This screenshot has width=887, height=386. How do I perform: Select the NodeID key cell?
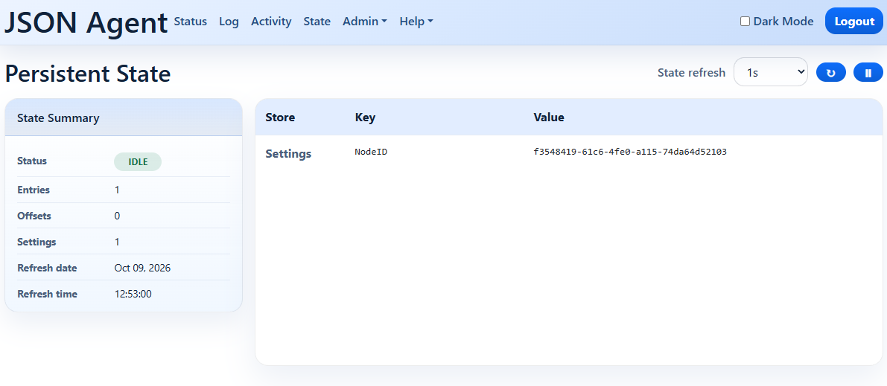point(371,152)
